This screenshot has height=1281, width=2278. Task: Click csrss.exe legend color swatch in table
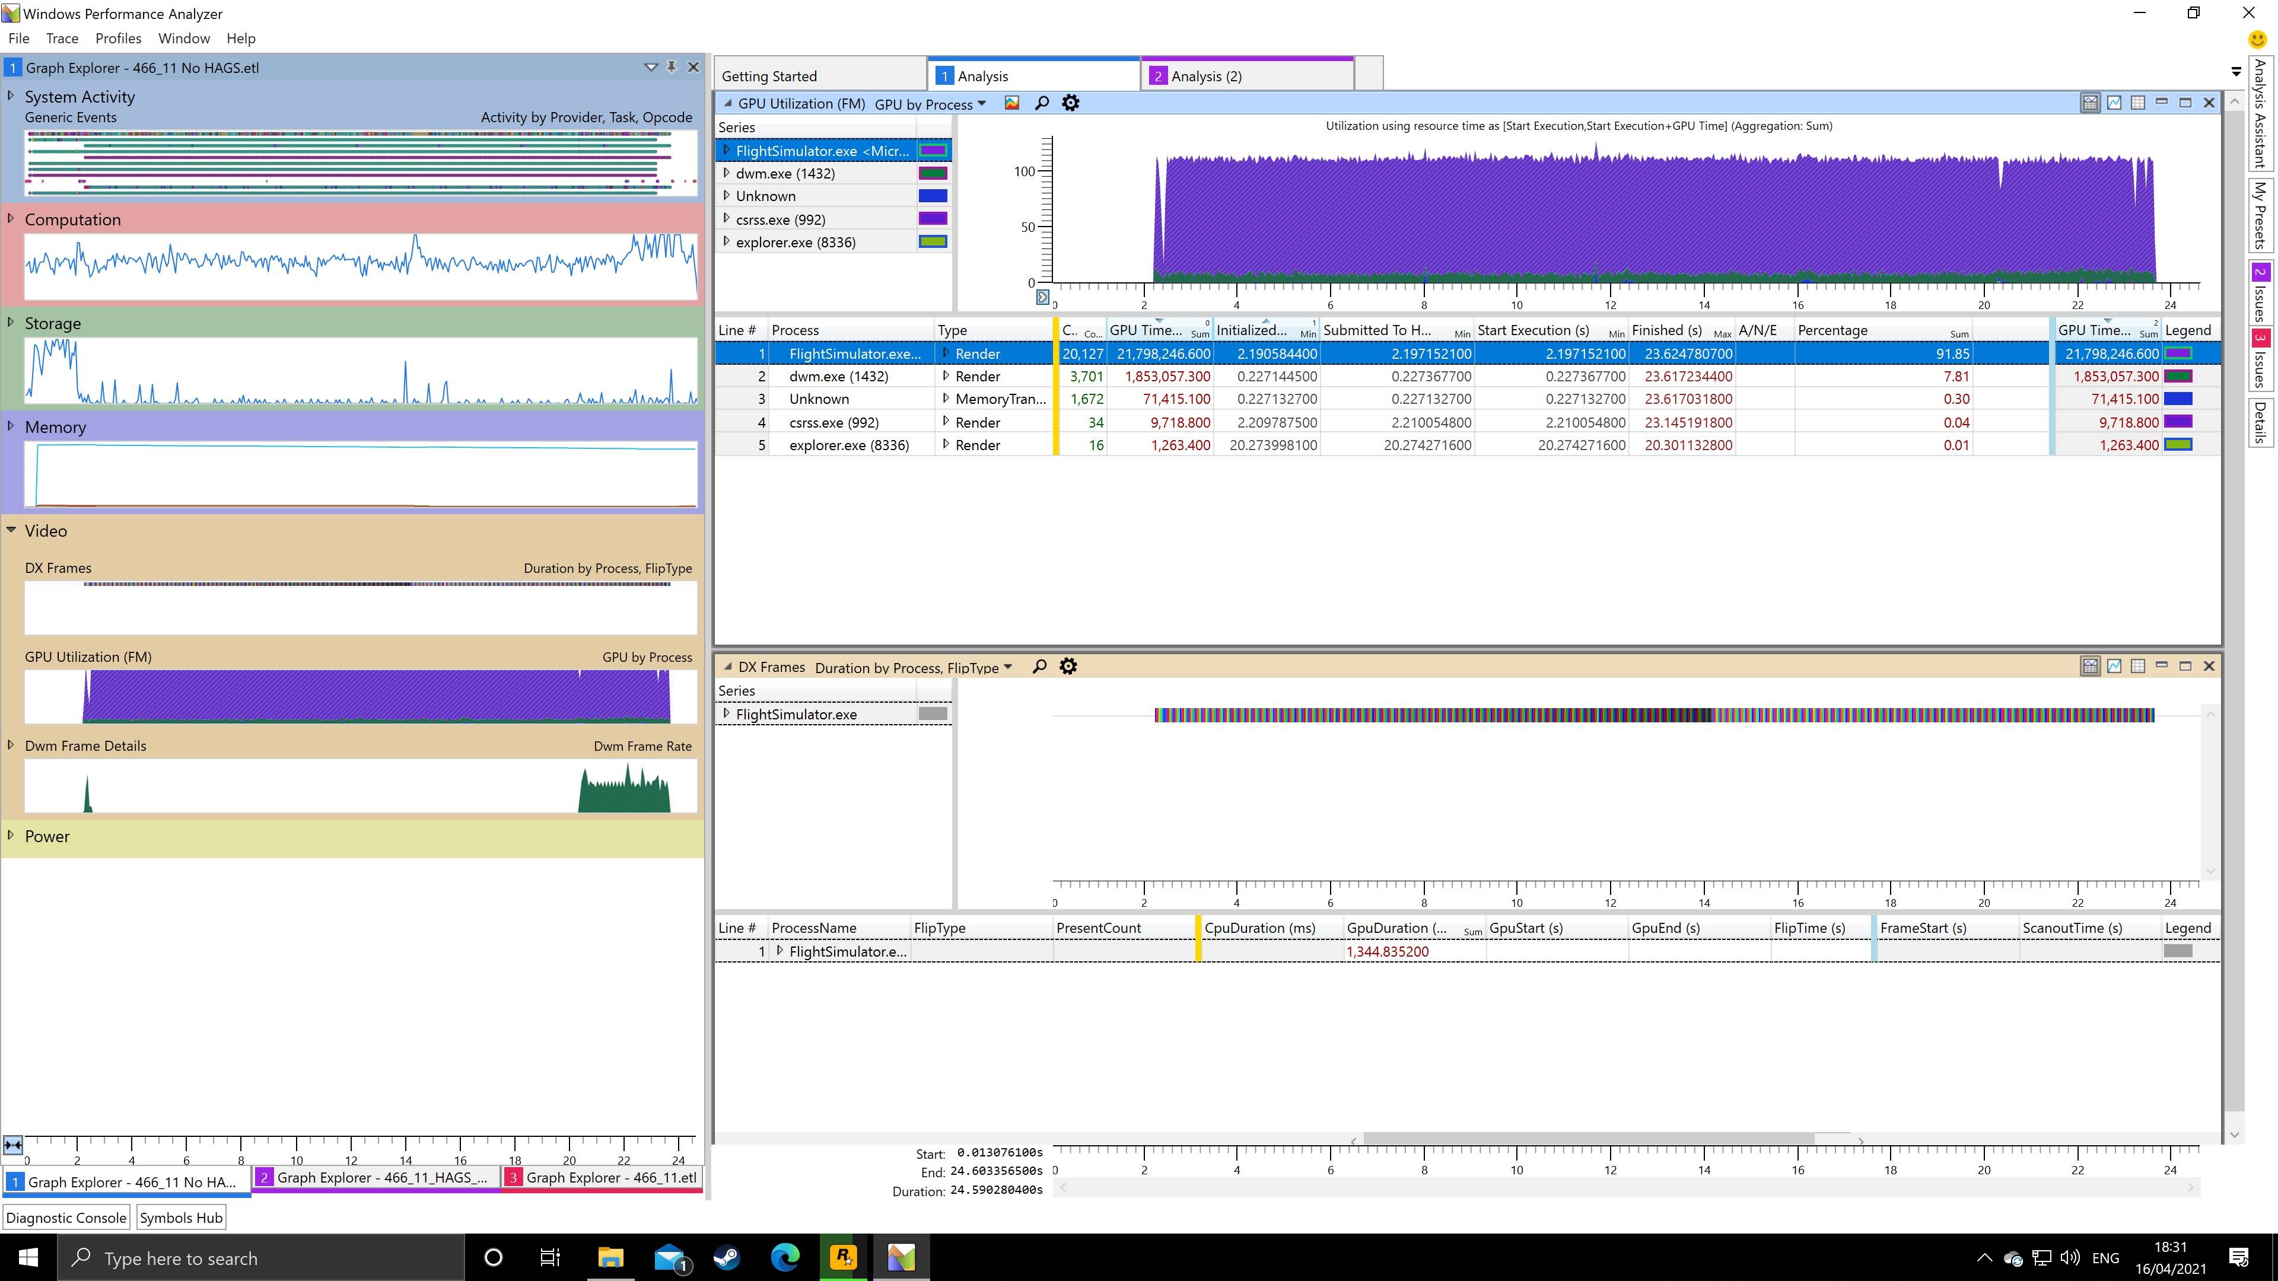(x=2177, y=422)
